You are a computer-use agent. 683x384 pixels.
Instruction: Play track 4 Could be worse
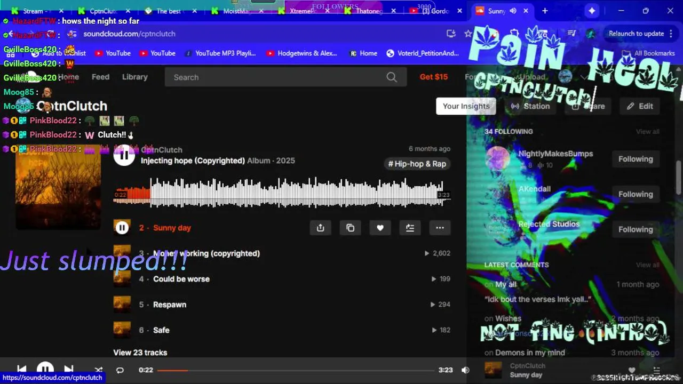point(181,279)
